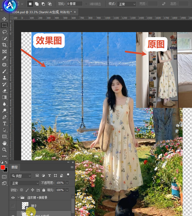Toggle lock transparent pixels
Image resolution: width=192 pixels, height=216 pixels.
(22, 190)
